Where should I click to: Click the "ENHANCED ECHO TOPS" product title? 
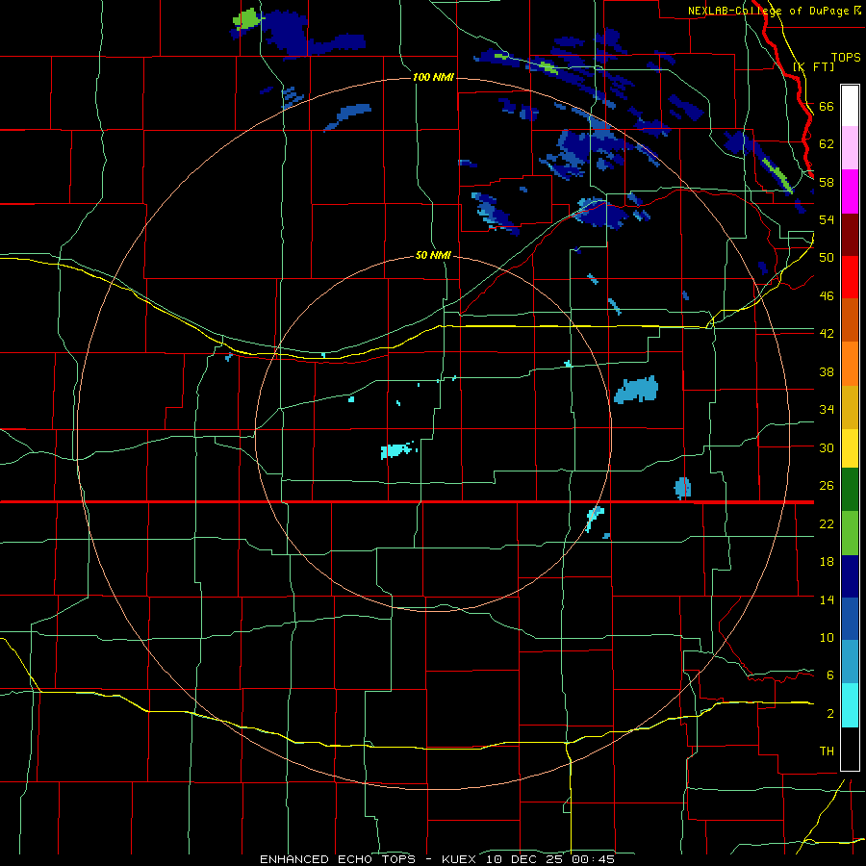click(x=337, y=859)
